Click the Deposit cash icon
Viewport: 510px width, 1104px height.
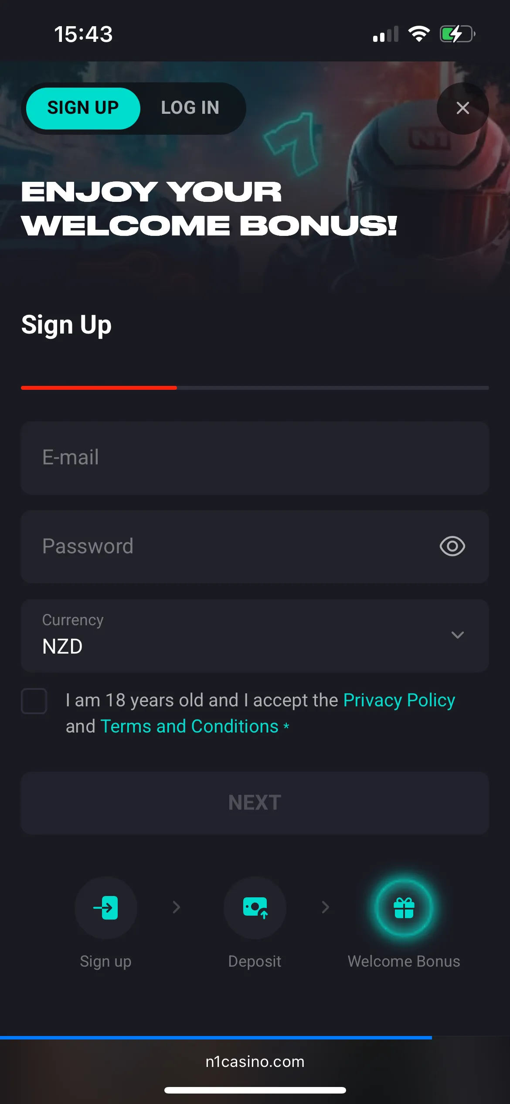point(255,907)
